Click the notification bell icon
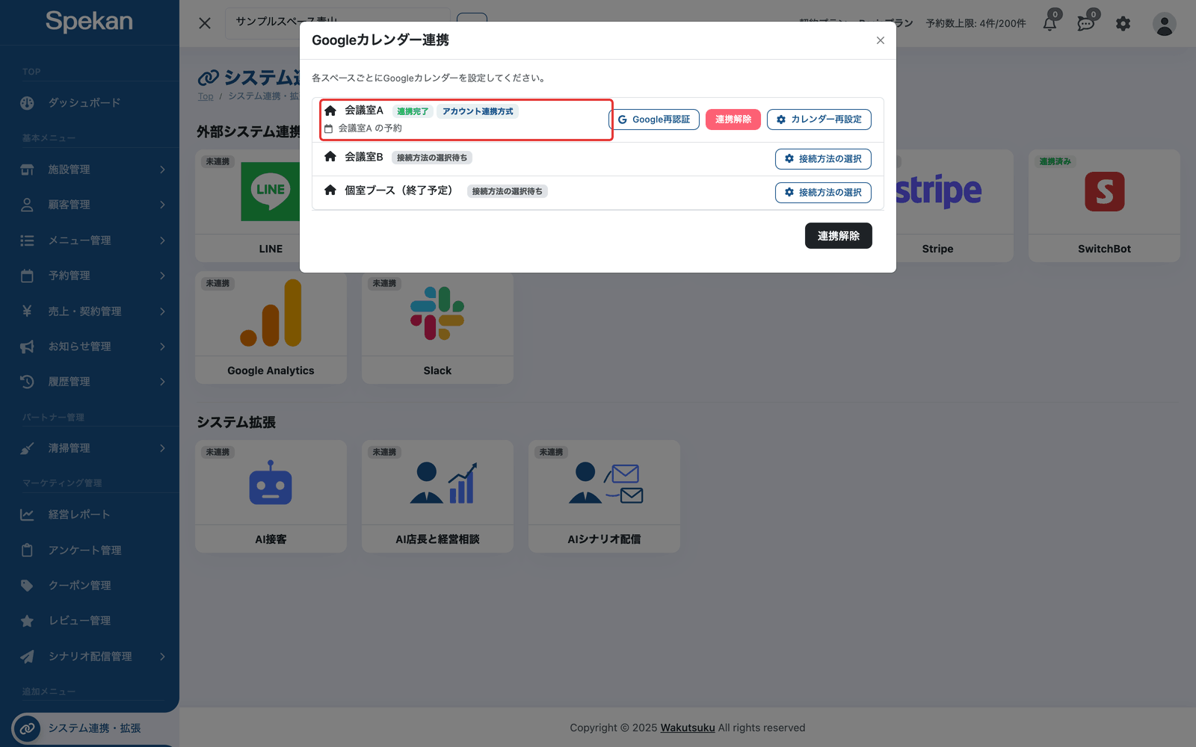Viewport: 1196px width, 747px height. (x=1050, y=23)
